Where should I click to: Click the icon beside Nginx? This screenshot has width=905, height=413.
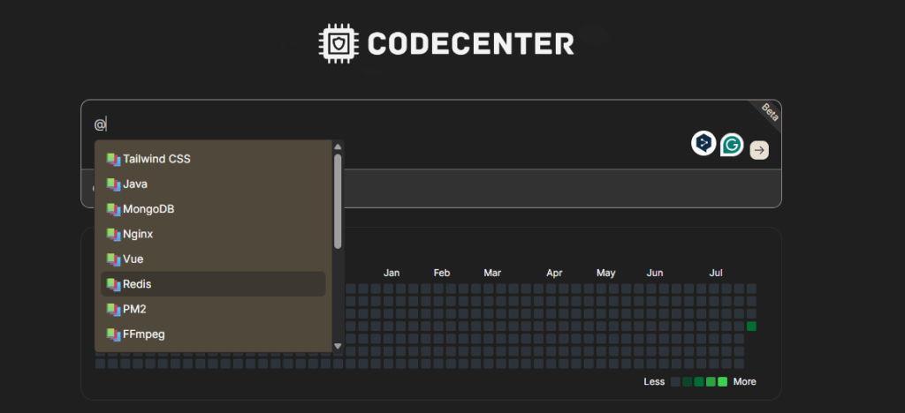pos(113,235)
